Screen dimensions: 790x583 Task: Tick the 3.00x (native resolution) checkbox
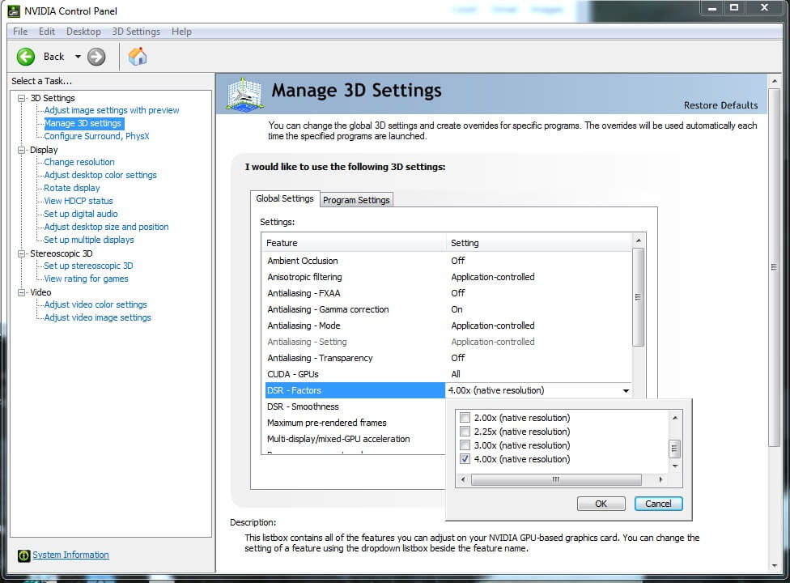465,445
